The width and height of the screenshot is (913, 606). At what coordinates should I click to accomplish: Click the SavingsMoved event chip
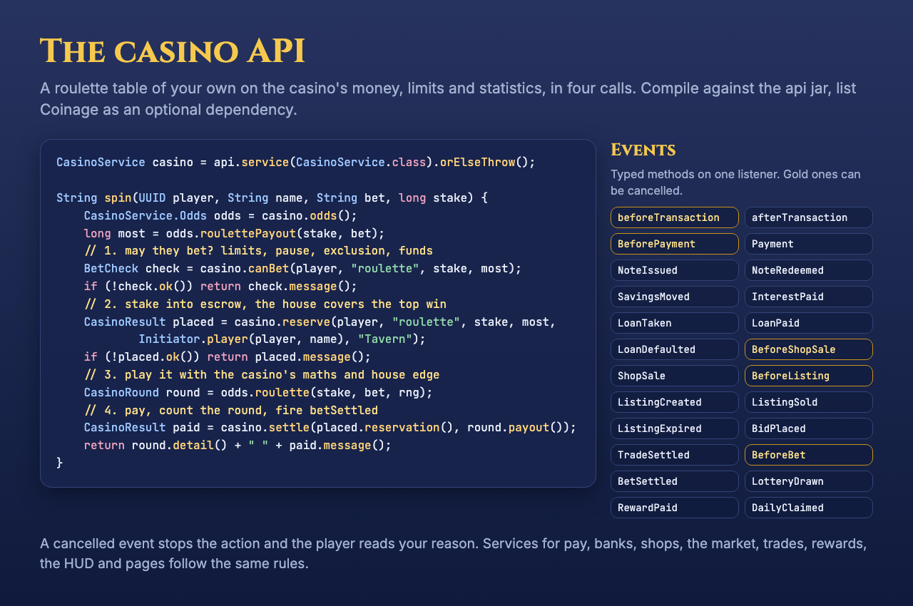[x=675, y=297]
